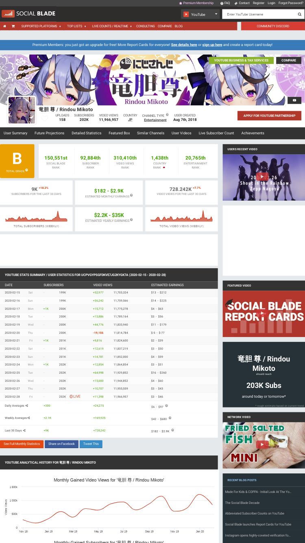Click share icon beside Daily Averages
305x543 pixels.
[x=27, y=406]
